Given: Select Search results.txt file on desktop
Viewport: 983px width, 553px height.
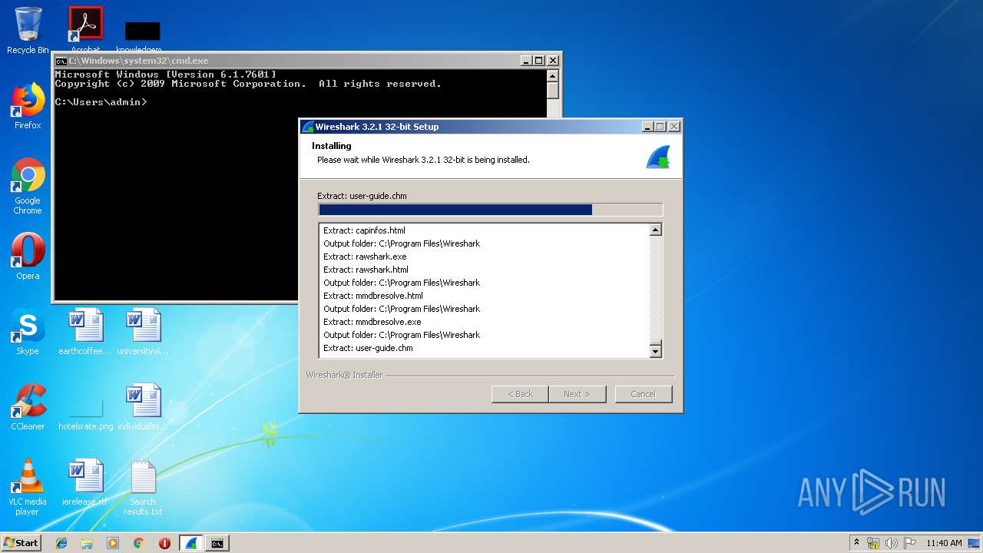Looking at the screenshot, I should point(143,487).
